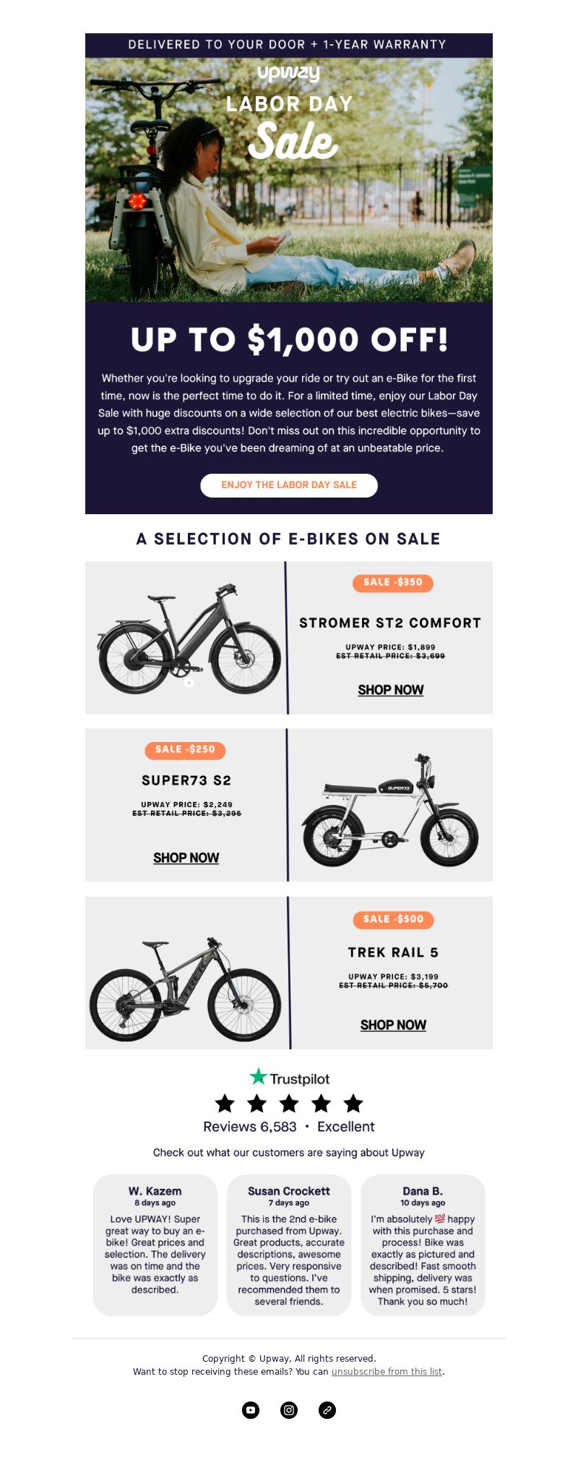578x1463 pixels.
Task: Click Shop Now for Stromer ST2 Comfort
Action: click(x=391, y=690)
